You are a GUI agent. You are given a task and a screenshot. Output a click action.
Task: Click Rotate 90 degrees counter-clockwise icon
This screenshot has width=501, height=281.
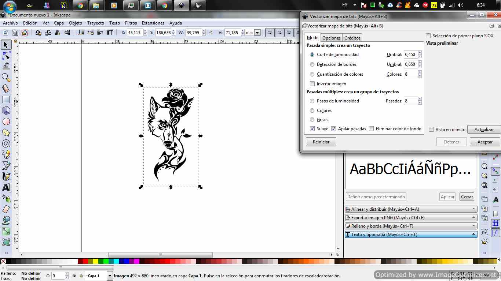click(x=39, y=33)
